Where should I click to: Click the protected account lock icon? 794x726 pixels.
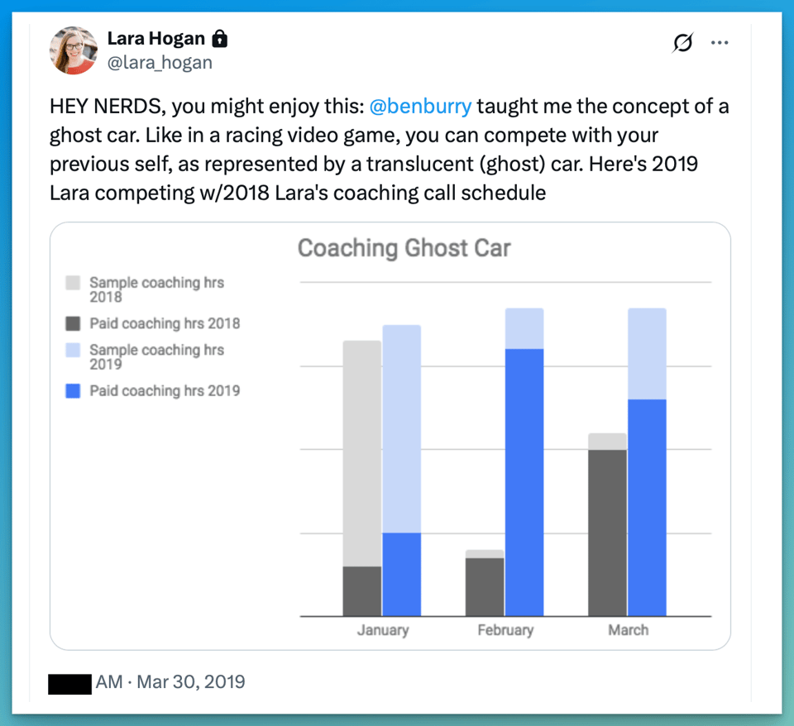(220, 39)
